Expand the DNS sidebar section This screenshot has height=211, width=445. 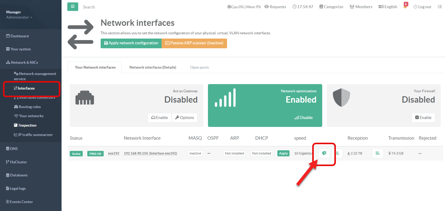pos(14,149)
